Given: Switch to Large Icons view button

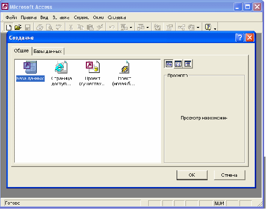Looking at the screenshot, I should [x=169, y=64].
